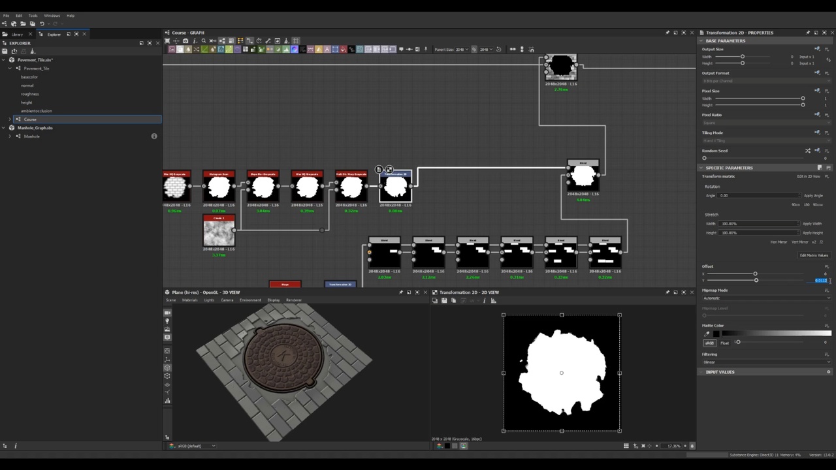Screen dimensions: 836x470
Task: Click Apply Angle button
Action: pos(813,196)
